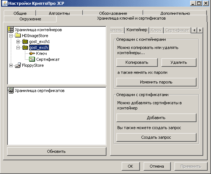This screenshot has width=211, height=174.
Task: Switch to the Алгоритмы tab
Action: coord(59,13)
